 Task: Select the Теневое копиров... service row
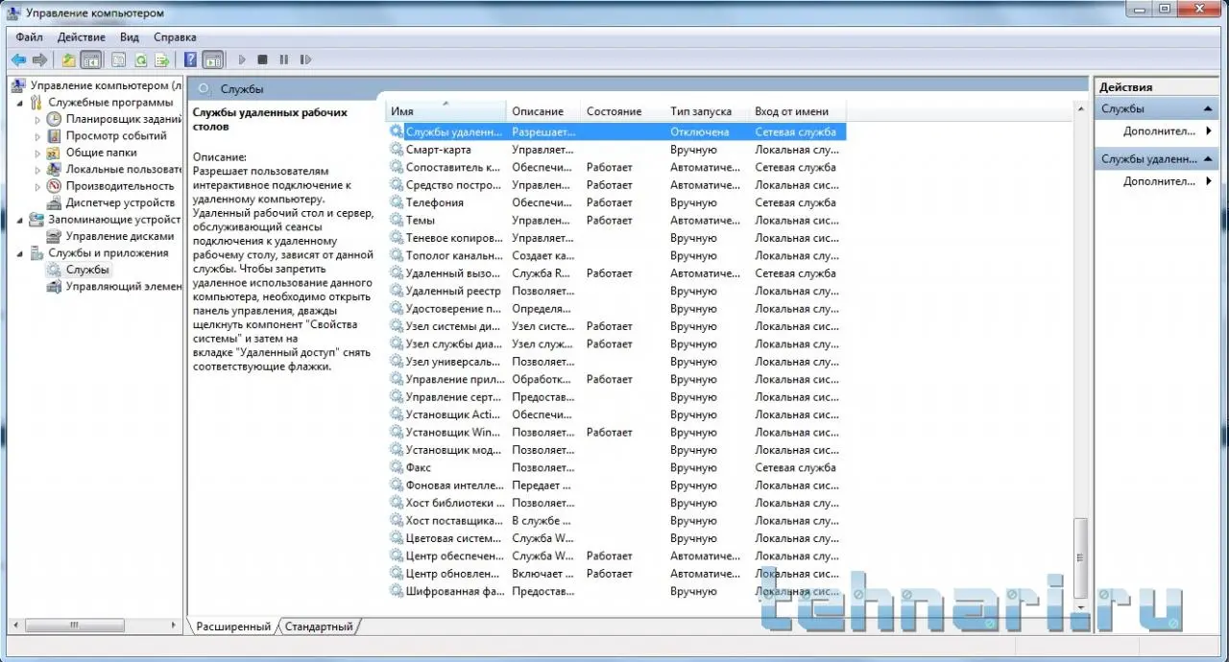click(616, 238)
